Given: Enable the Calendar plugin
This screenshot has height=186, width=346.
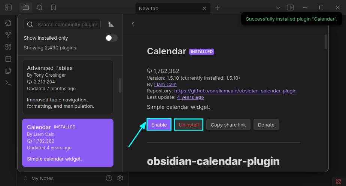Looking at the screenshot, I should 159,125.
